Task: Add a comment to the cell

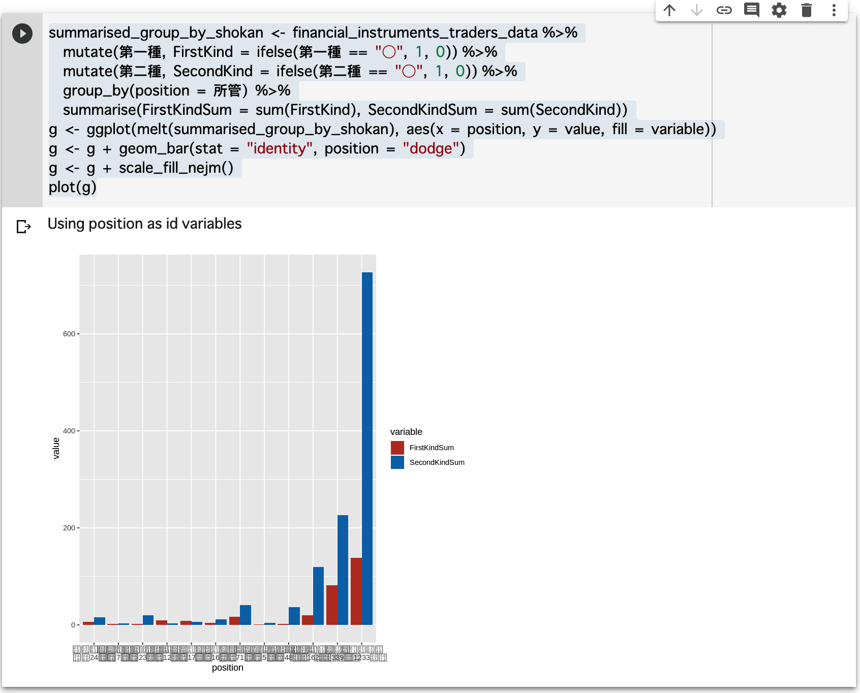Action: [x=752, y=10]
